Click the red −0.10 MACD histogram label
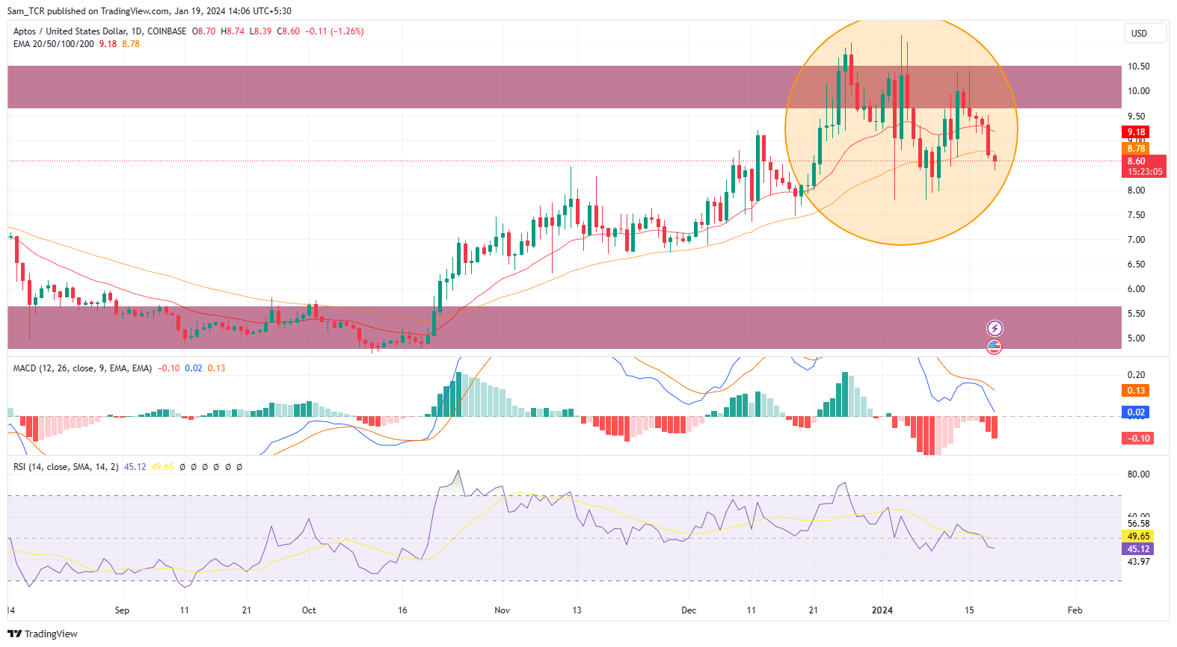1177x647 pixels. click(1138, 439)
